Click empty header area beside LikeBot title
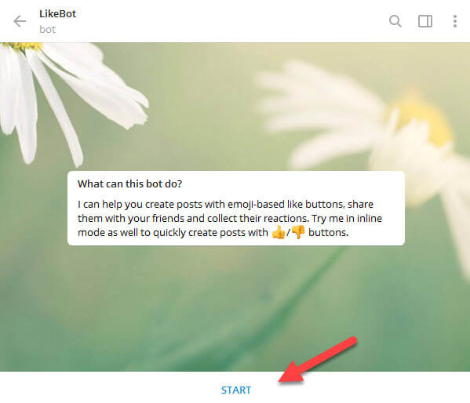This screenshot has width=470, height=403. (231, 21)
